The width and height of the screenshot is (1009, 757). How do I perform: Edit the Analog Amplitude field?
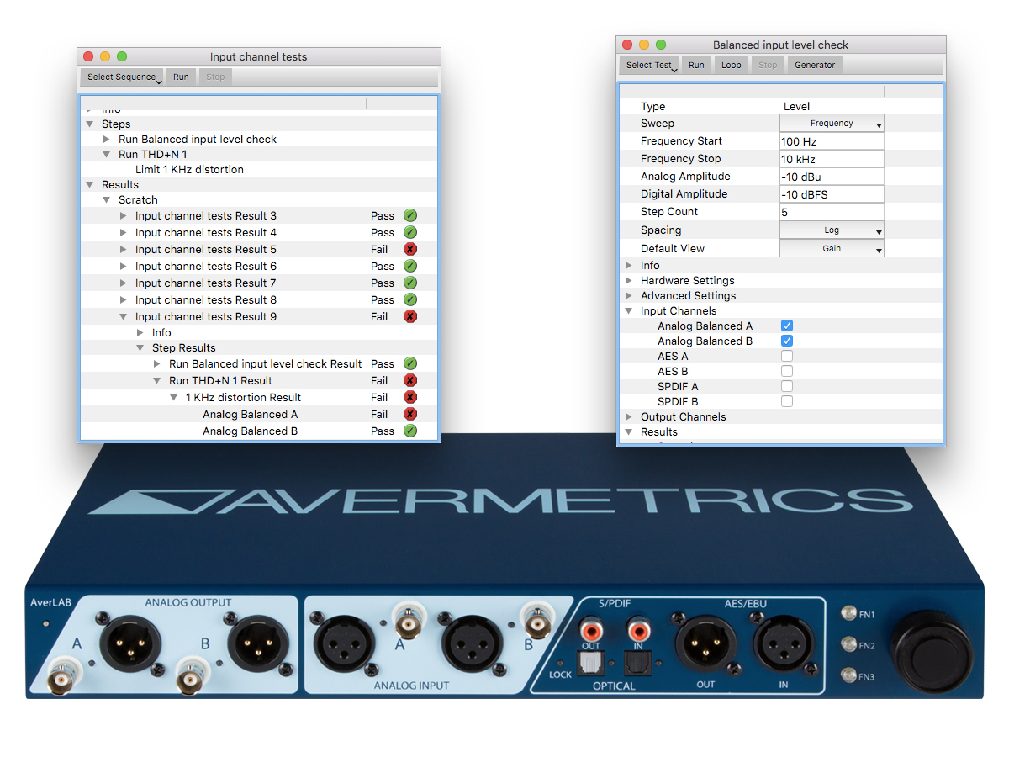(x=832, y=177)
